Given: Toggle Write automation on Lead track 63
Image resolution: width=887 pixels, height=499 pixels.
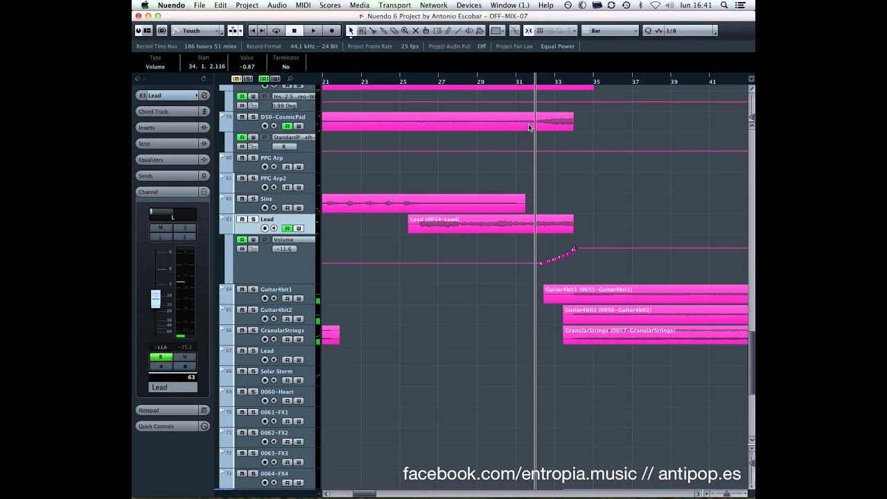Looking at the screenshot, I should pyautogui.click(x=299, y=228).
